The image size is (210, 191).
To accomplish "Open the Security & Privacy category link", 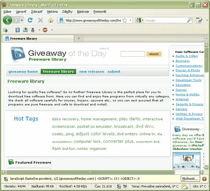I will pyautogui.click(x=189, y=104).
